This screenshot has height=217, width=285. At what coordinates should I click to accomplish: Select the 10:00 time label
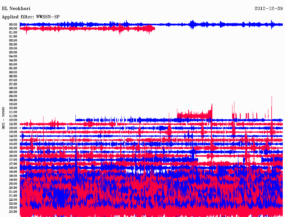13,104
